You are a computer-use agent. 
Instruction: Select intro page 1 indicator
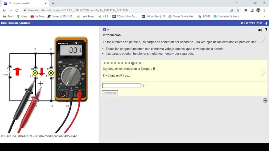click(105, 30)
